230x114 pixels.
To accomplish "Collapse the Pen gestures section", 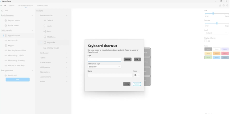I will pyautogui.click(x=32, y=71).
